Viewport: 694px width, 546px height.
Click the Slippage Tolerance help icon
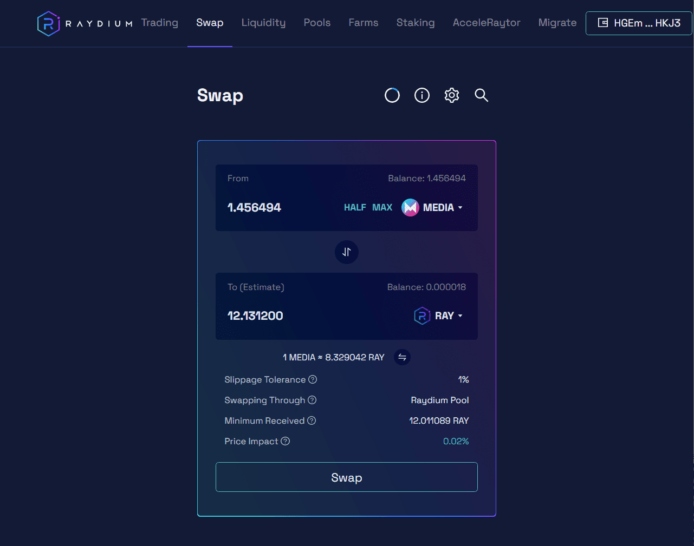313,380
